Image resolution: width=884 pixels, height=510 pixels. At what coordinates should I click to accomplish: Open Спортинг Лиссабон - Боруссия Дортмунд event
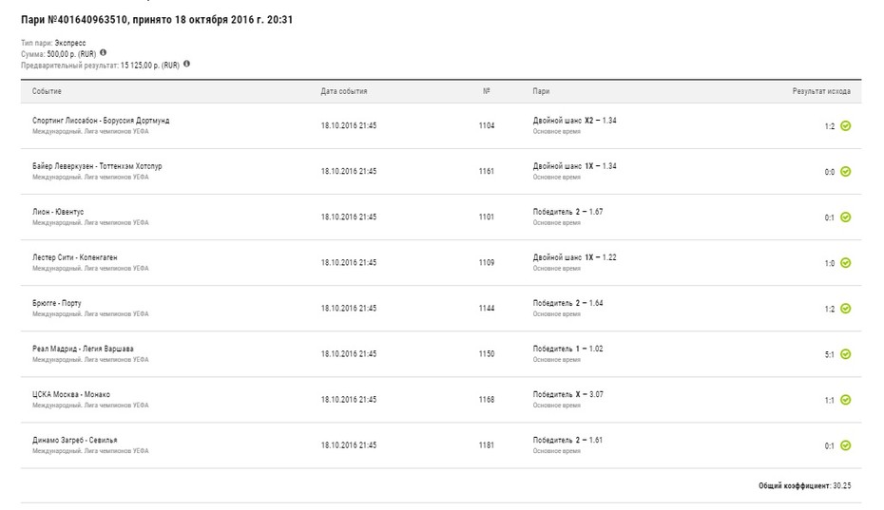(101, 121)
